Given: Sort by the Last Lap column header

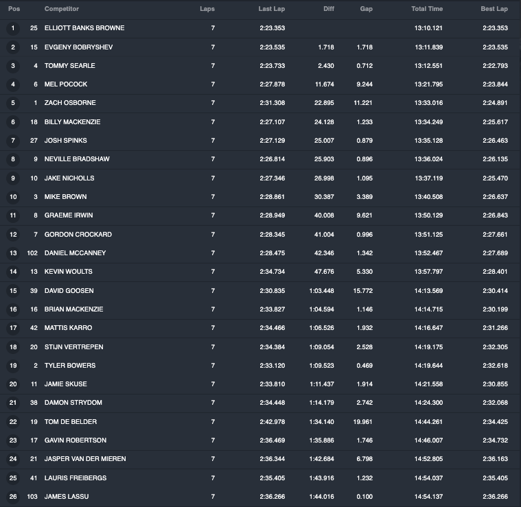Looking at the screenshot, I should (x=271, y=9).
